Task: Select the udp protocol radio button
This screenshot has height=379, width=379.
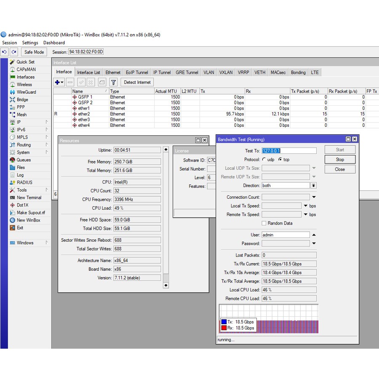Action: tap(264, 160)
